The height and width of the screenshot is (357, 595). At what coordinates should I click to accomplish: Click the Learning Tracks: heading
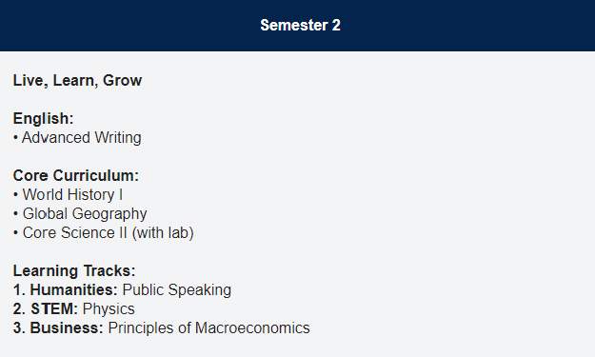tap(74, 271)
